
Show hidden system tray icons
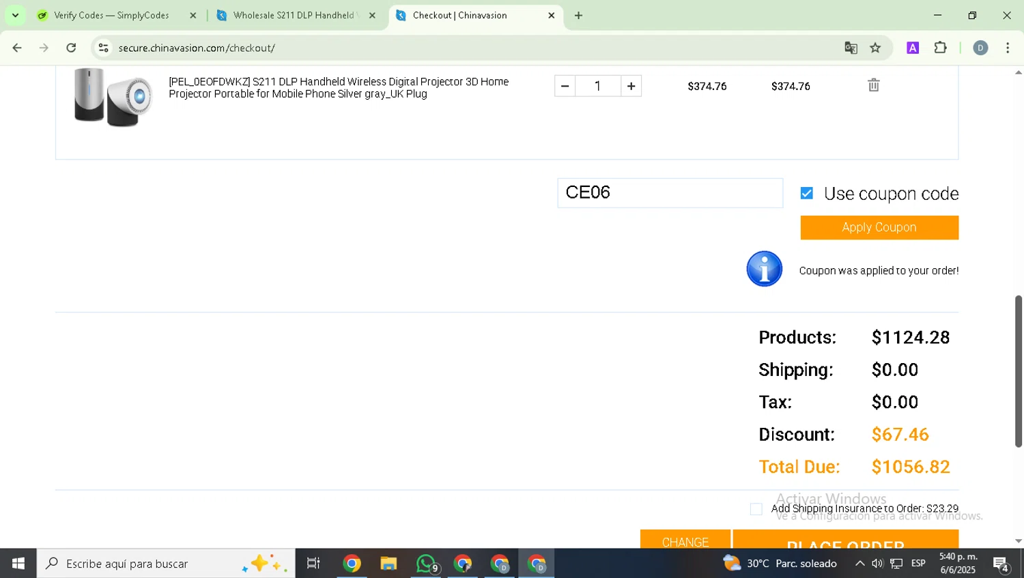[x=859, y=564]
